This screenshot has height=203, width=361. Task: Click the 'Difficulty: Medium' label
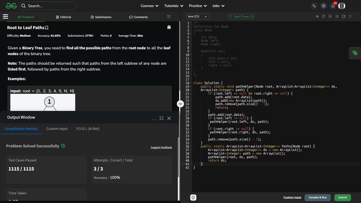coord(19,36)
